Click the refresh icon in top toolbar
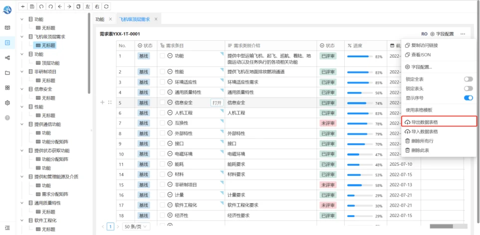480x235 pixels. tap(106, 6)
